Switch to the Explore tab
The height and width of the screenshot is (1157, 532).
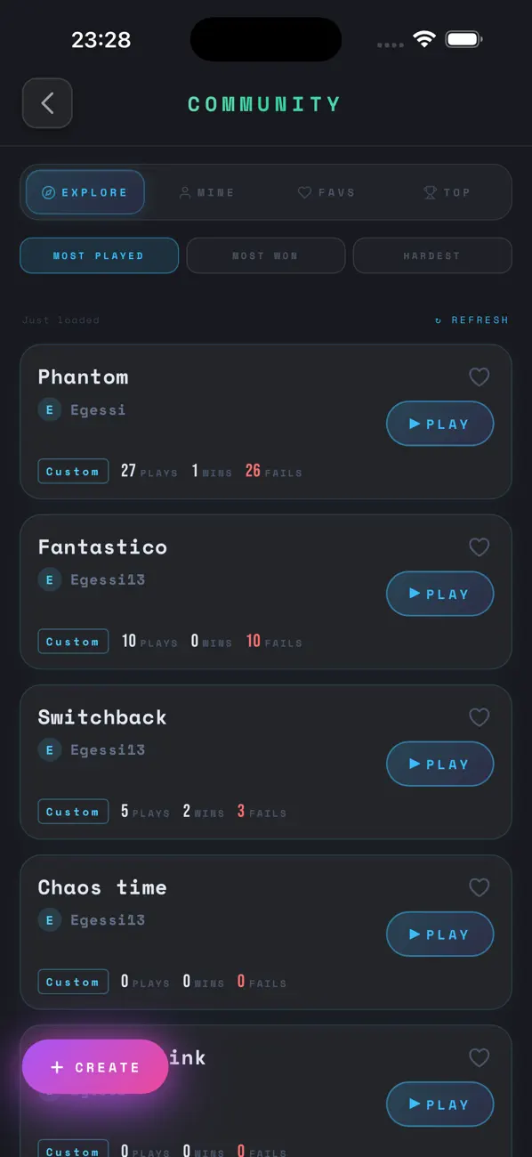(85, 192)
